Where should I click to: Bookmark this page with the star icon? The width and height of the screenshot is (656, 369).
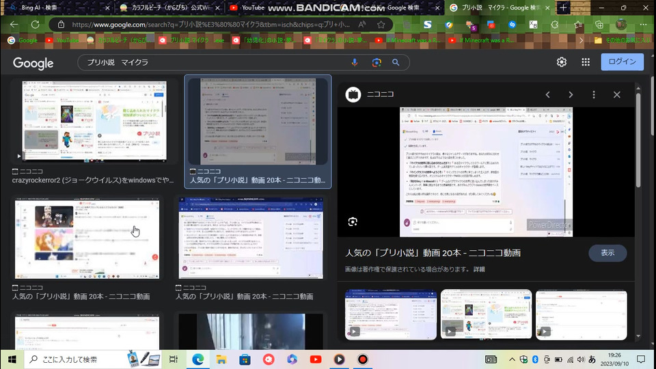[381, 25]
